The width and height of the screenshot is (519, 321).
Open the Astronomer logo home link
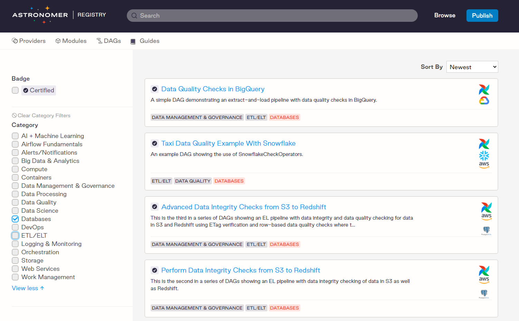[40, 15]
